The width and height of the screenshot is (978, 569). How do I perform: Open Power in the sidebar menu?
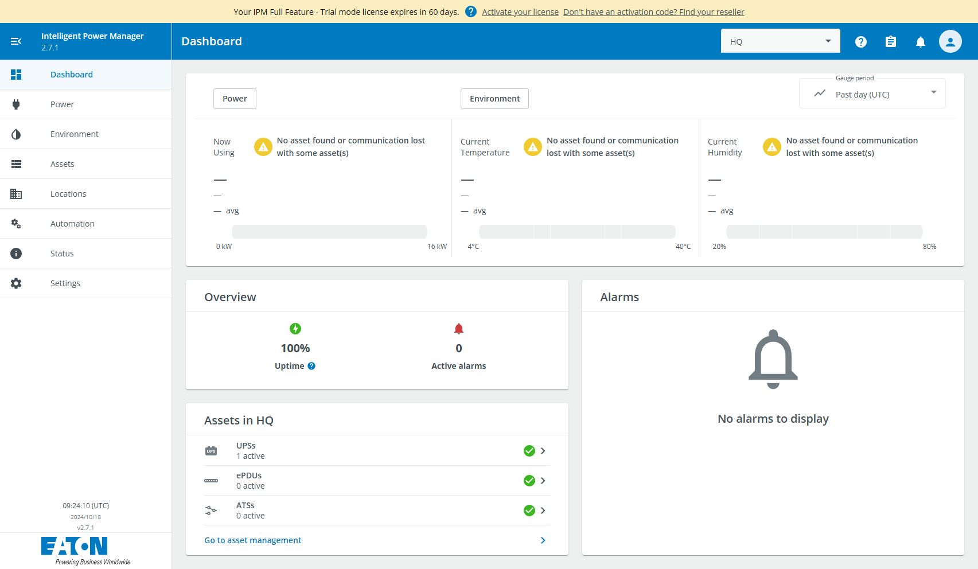[62, 104]
